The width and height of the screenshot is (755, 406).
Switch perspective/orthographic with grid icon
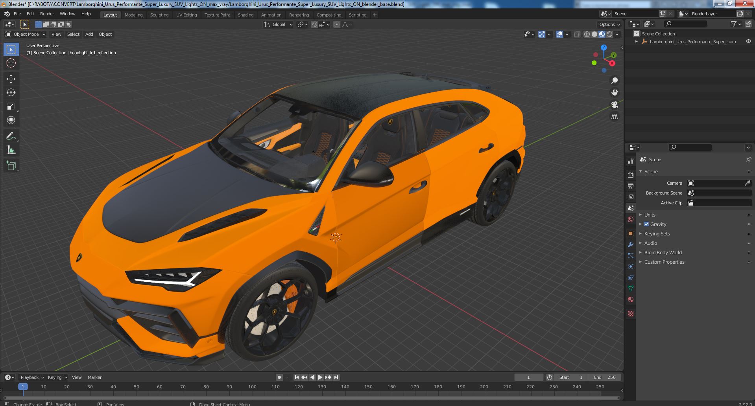pos(614,116)
